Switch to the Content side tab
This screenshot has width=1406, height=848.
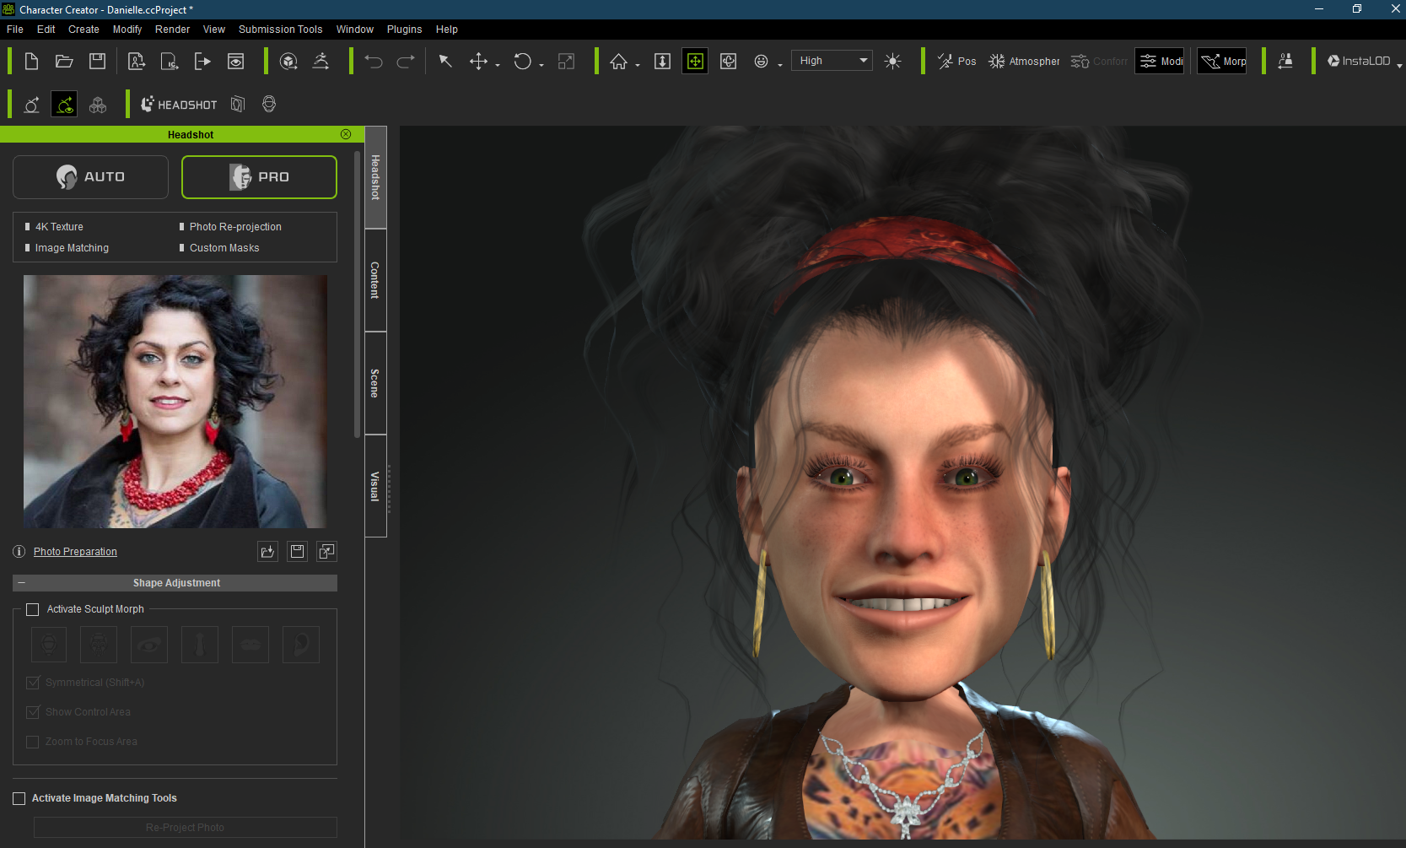375,280
